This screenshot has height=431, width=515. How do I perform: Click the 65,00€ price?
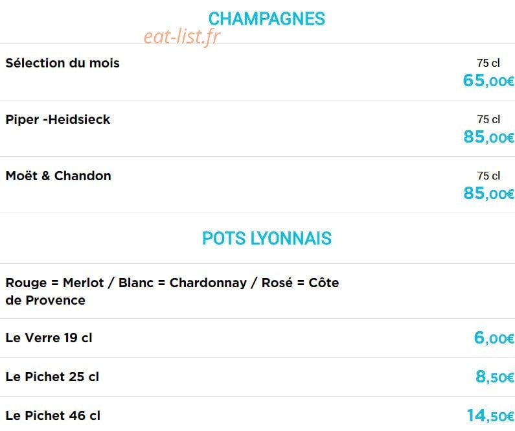(488, 80)
